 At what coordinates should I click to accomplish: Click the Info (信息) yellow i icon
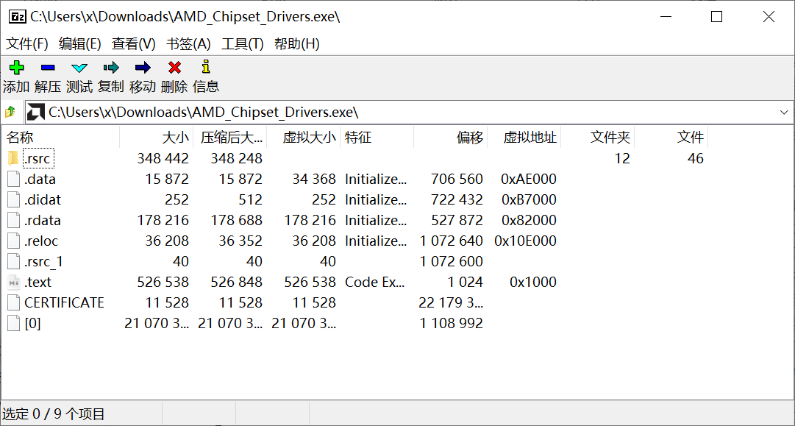[x=206, y=66]
